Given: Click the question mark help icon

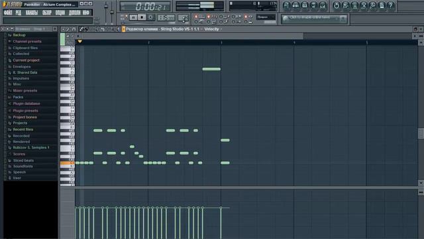Looking at the screenshot, I should (390, 5).
